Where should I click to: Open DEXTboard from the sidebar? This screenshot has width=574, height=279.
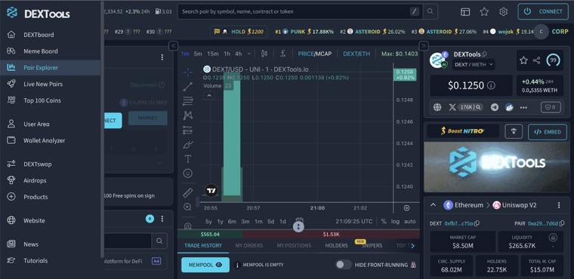coord(39,35)
